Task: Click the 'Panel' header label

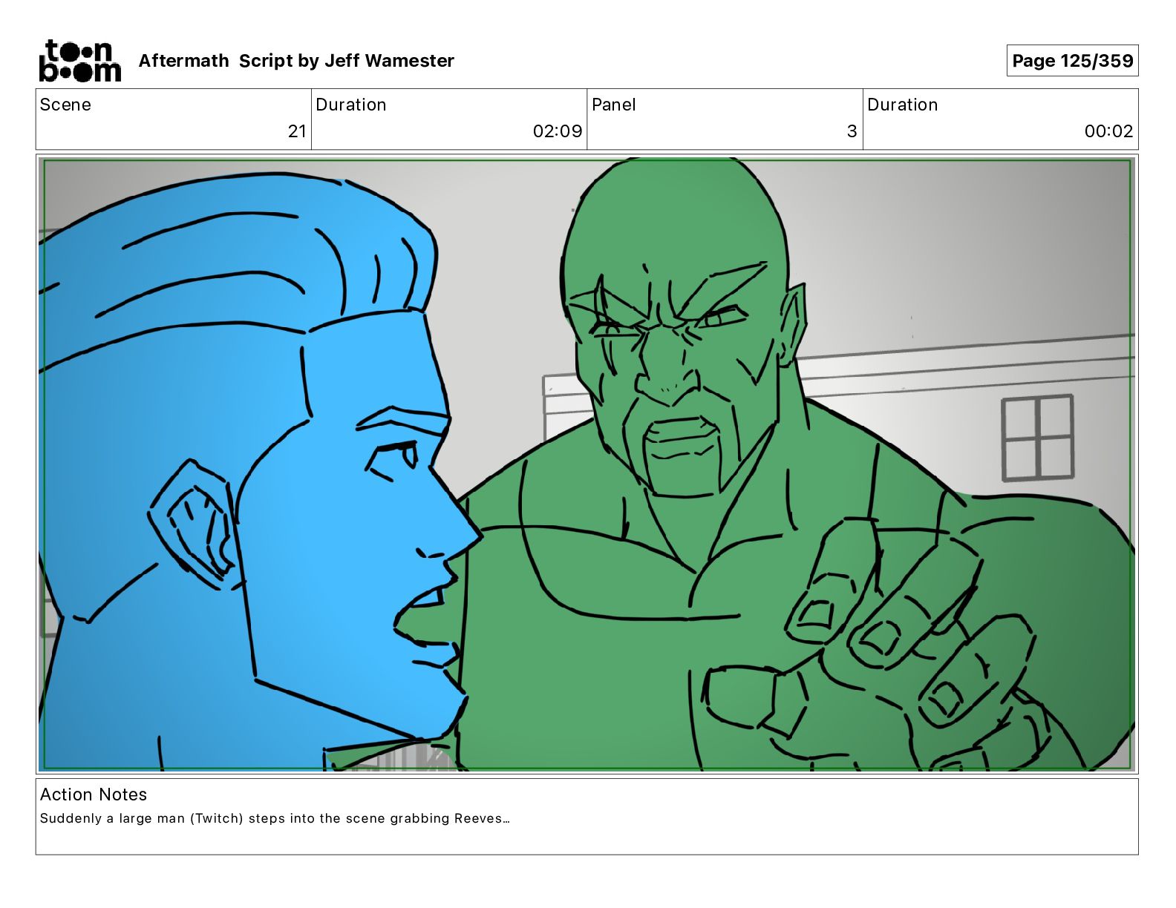Action: coord(614,105)
